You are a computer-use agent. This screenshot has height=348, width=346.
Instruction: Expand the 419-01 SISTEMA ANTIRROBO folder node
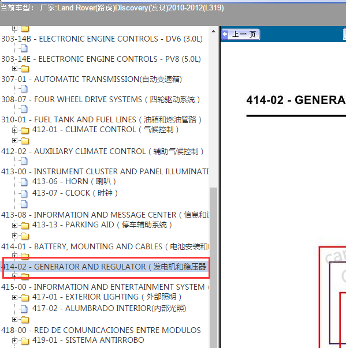point(14,340)
